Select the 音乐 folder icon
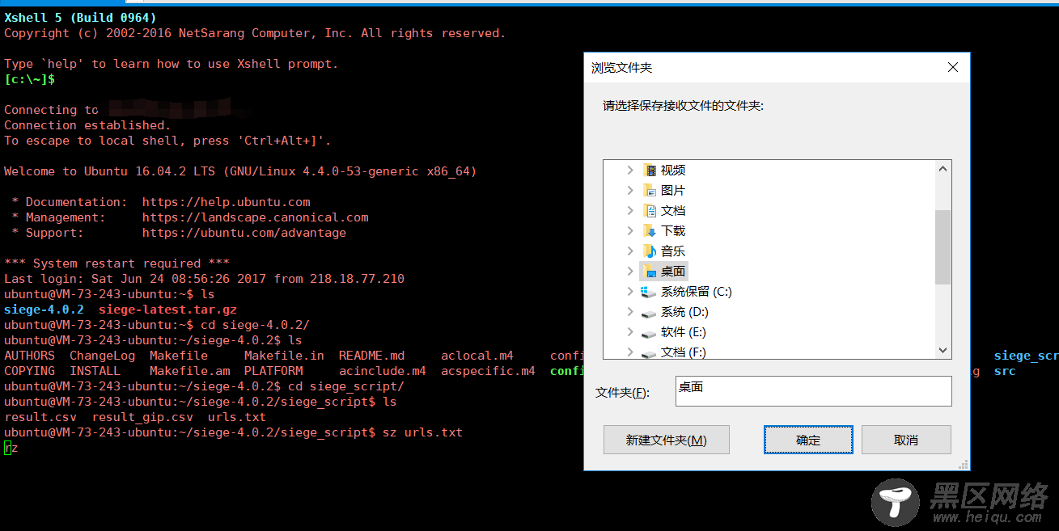The image size is (1059, 531). click(x=649, y=251)
